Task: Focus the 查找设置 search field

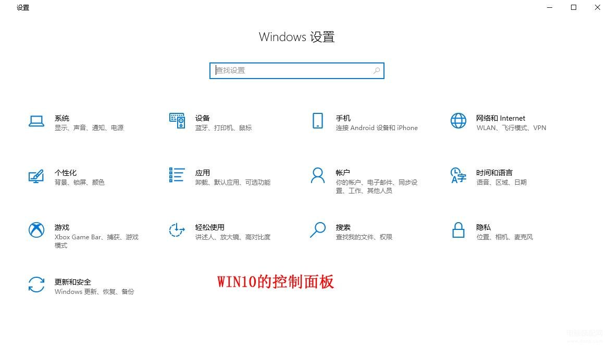Action: [296, 70]
